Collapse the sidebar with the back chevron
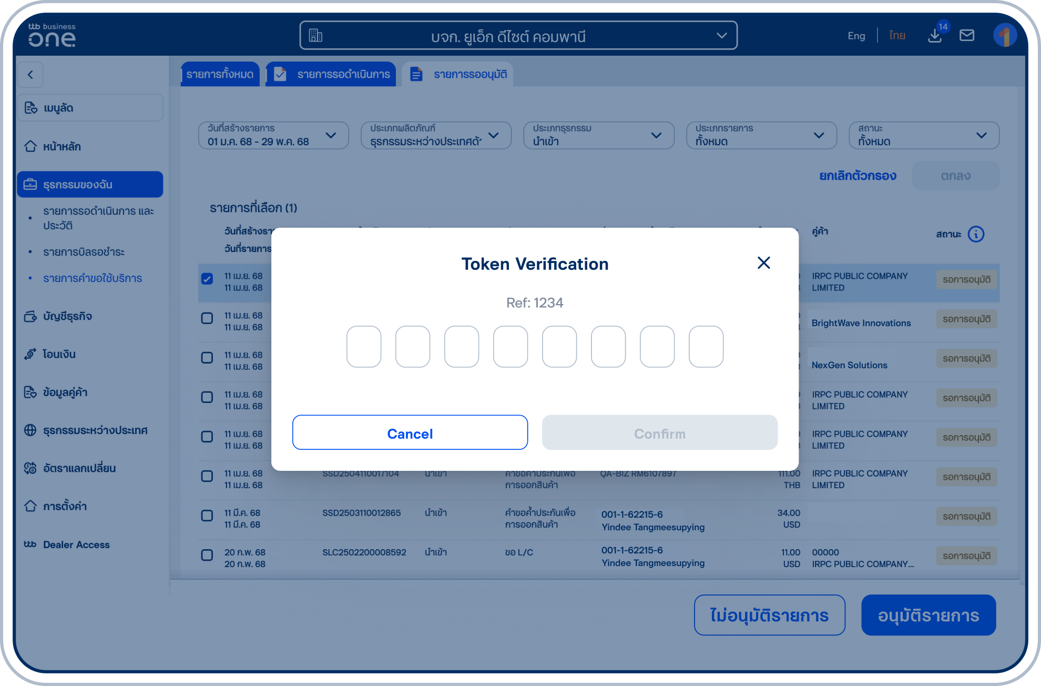This screenshot has height=686, width=1041. (x=30, y=75)
